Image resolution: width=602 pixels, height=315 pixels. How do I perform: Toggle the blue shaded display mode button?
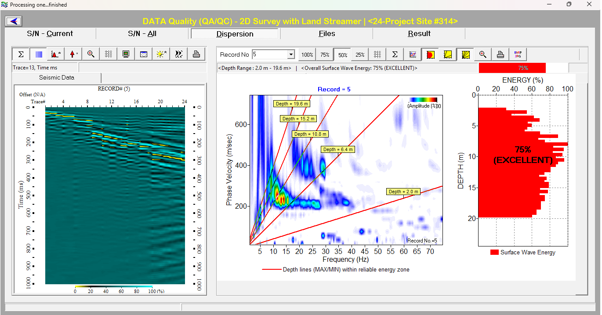pyautogui.click(x=39, y=54)
